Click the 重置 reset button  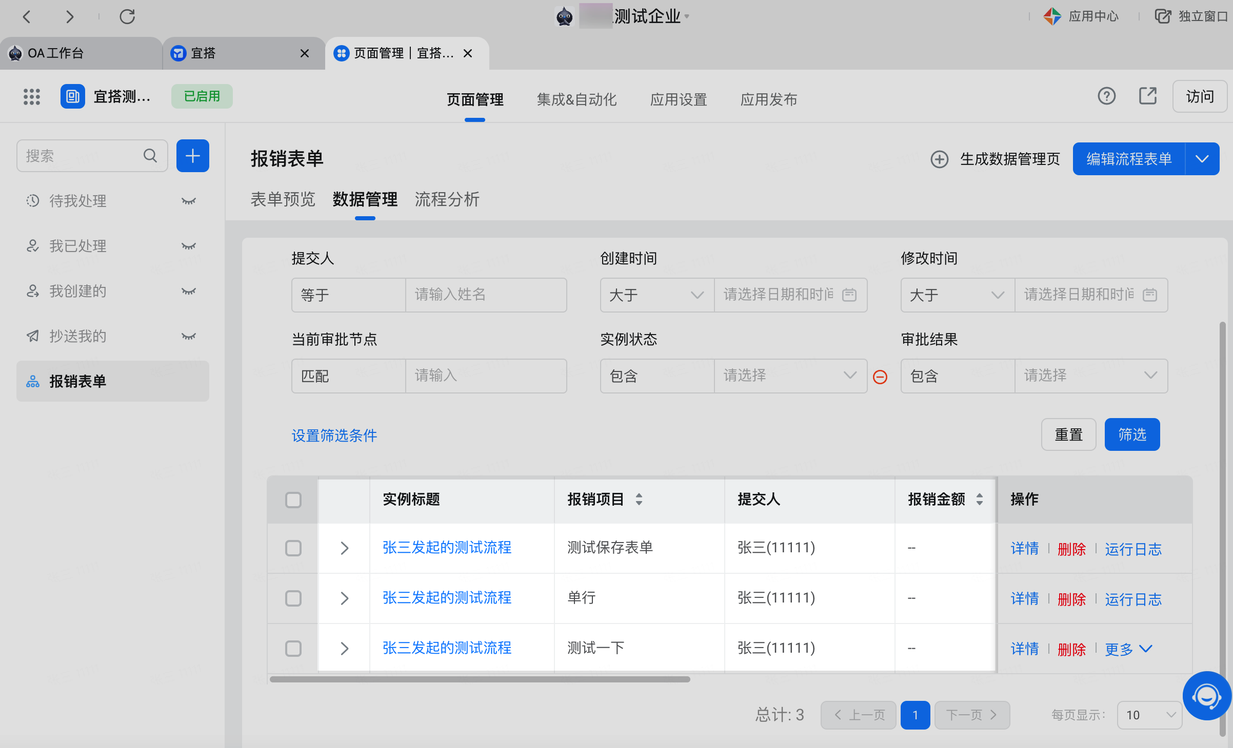point(1068,434)
